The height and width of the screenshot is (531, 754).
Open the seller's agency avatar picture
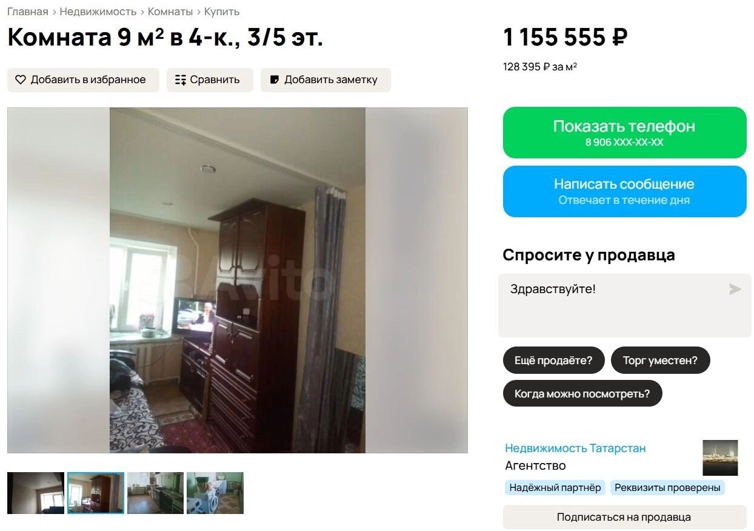tap(720, 458)
